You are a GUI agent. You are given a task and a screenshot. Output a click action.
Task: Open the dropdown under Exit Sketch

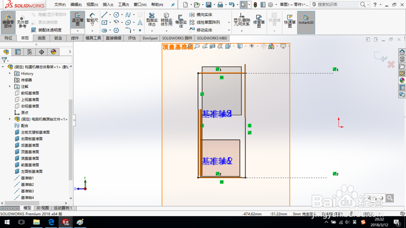tap(78, 31)
